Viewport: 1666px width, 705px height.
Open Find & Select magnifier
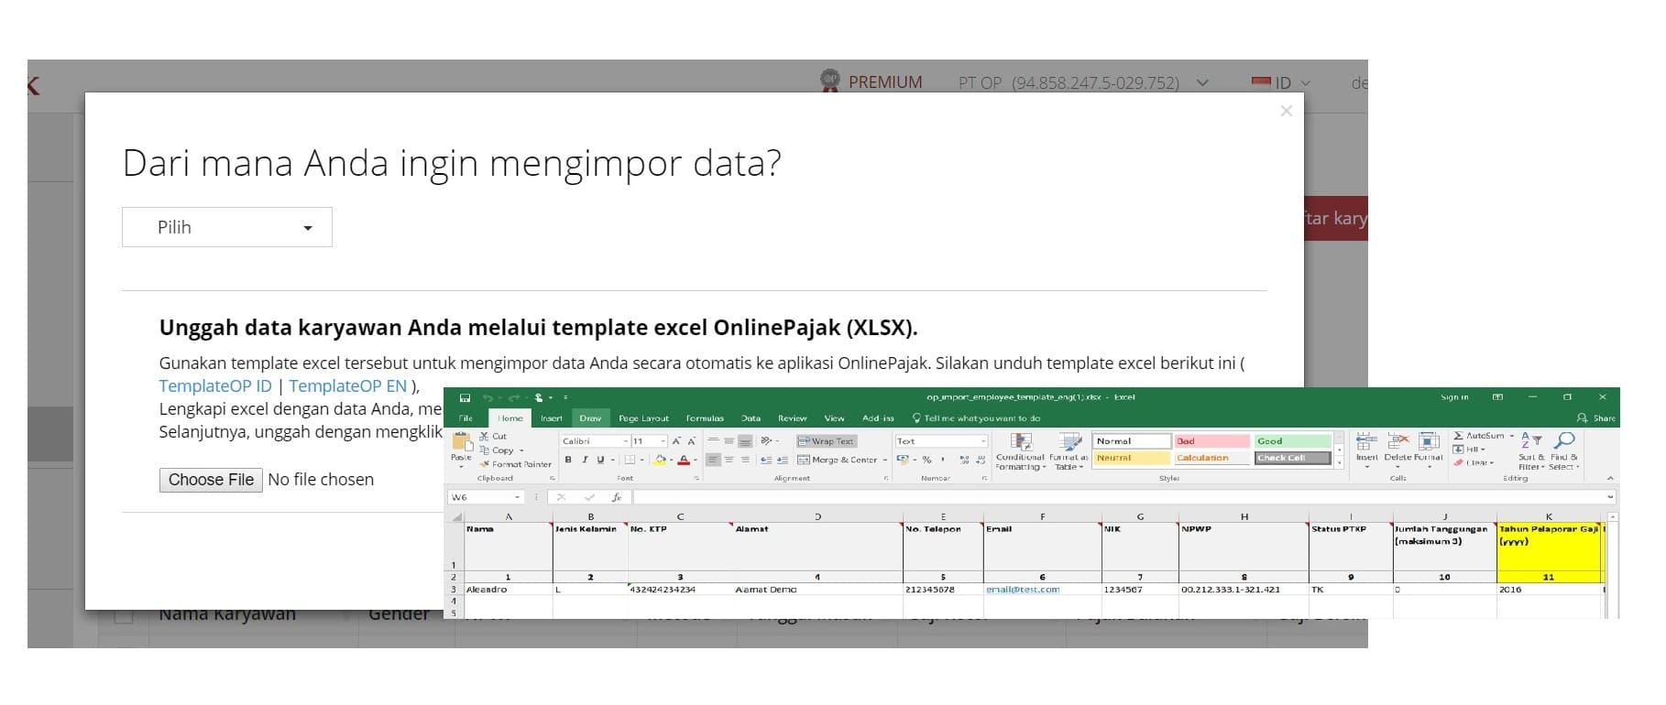[1564, 451]
